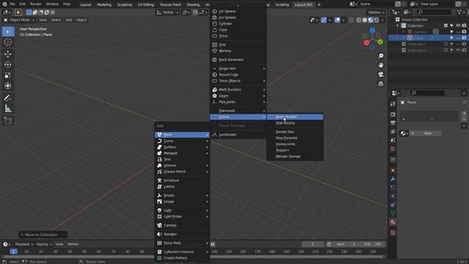
Task: Switch perspective/orthographic grid icon
Action: (380, 84)
